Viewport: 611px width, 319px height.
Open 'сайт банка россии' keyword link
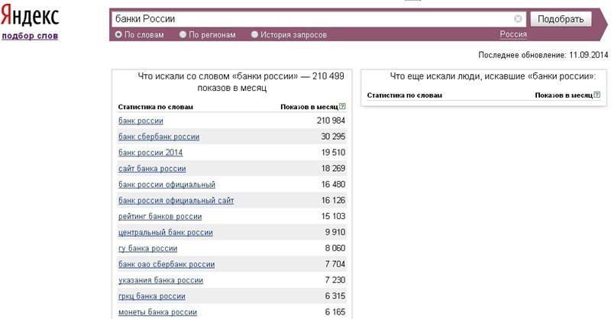[x=152, y=169]
